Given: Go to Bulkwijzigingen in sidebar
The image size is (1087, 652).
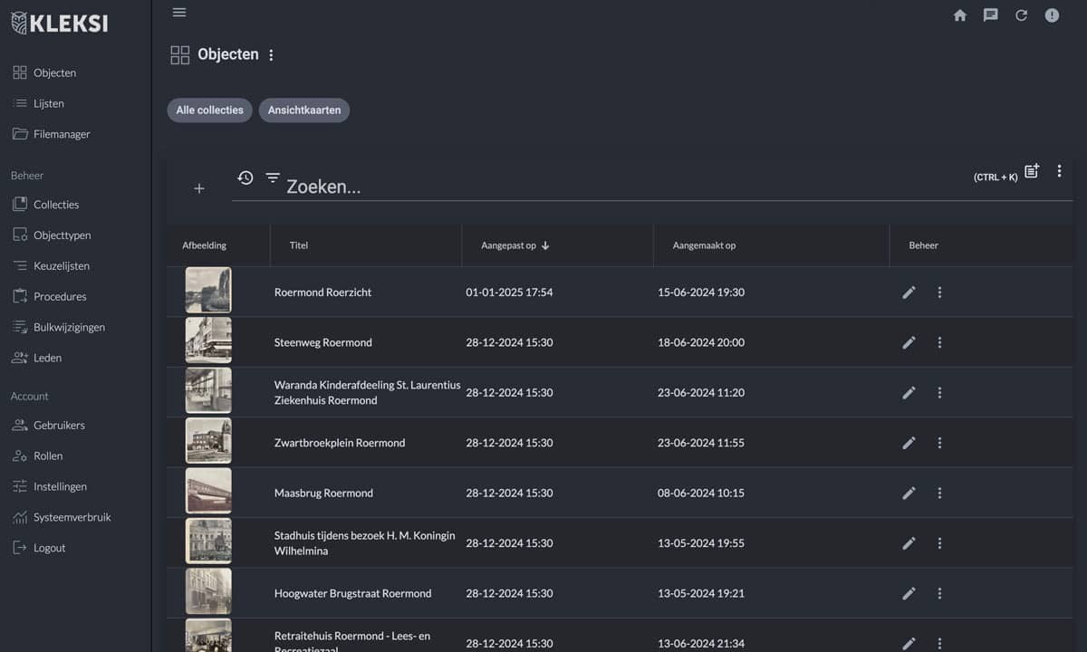Looking at the screenshot, I should tap(69, 327).
